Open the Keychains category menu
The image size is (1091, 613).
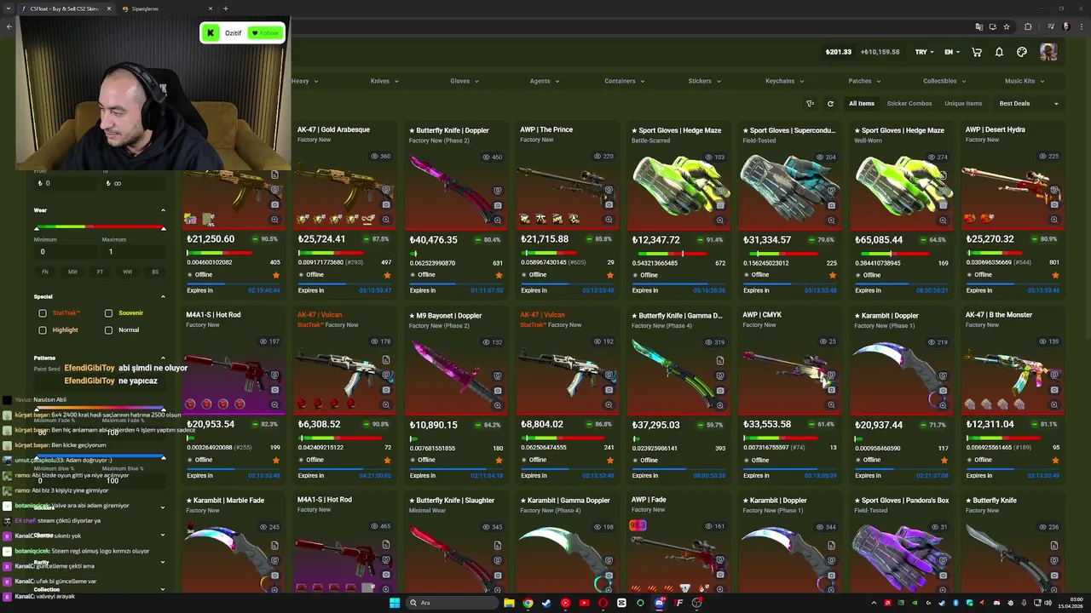tap(785, 81)
